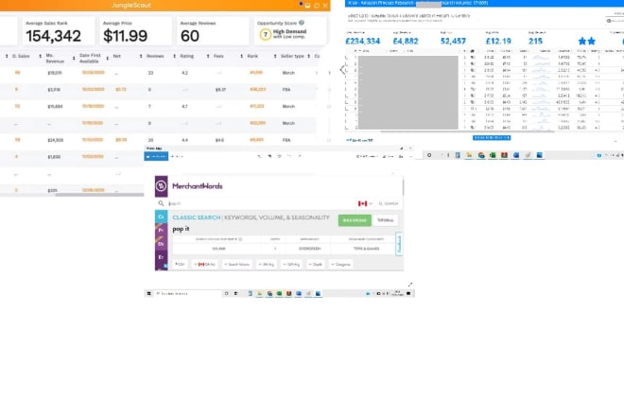Click the JungleScout refresh icon in title bar
This screenshot has height=416, width=624.
click(x=317, y=6)
